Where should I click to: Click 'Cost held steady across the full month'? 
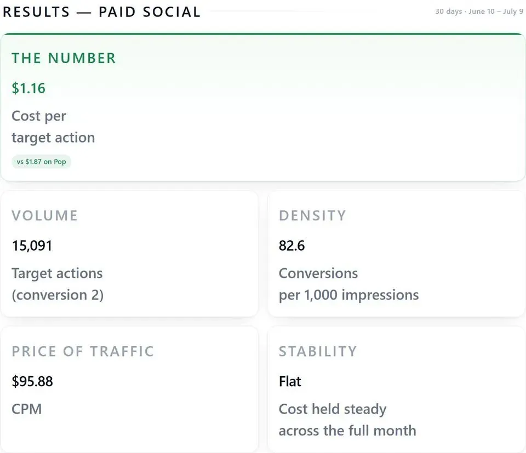347,420
